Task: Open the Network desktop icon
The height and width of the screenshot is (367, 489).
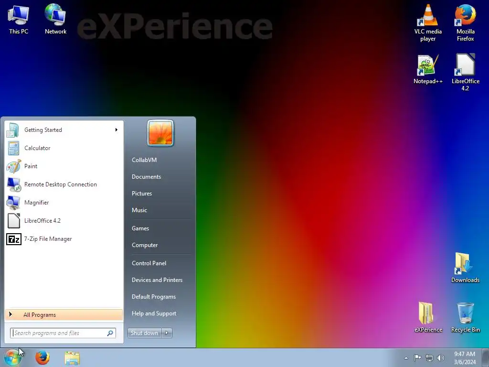Action: [55, 19]
